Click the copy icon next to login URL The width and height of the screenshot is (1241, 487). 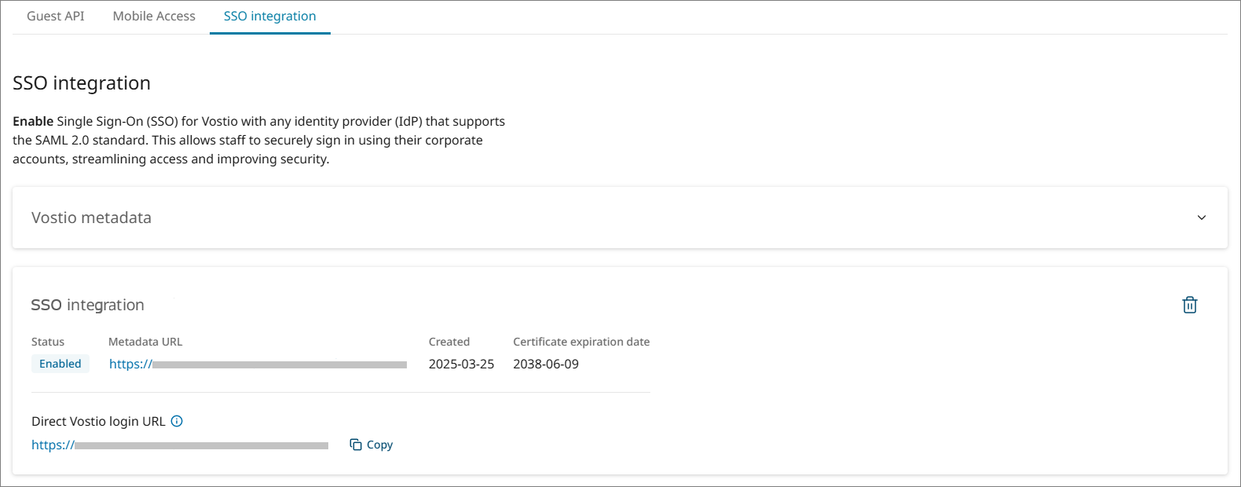click(356, 445)
